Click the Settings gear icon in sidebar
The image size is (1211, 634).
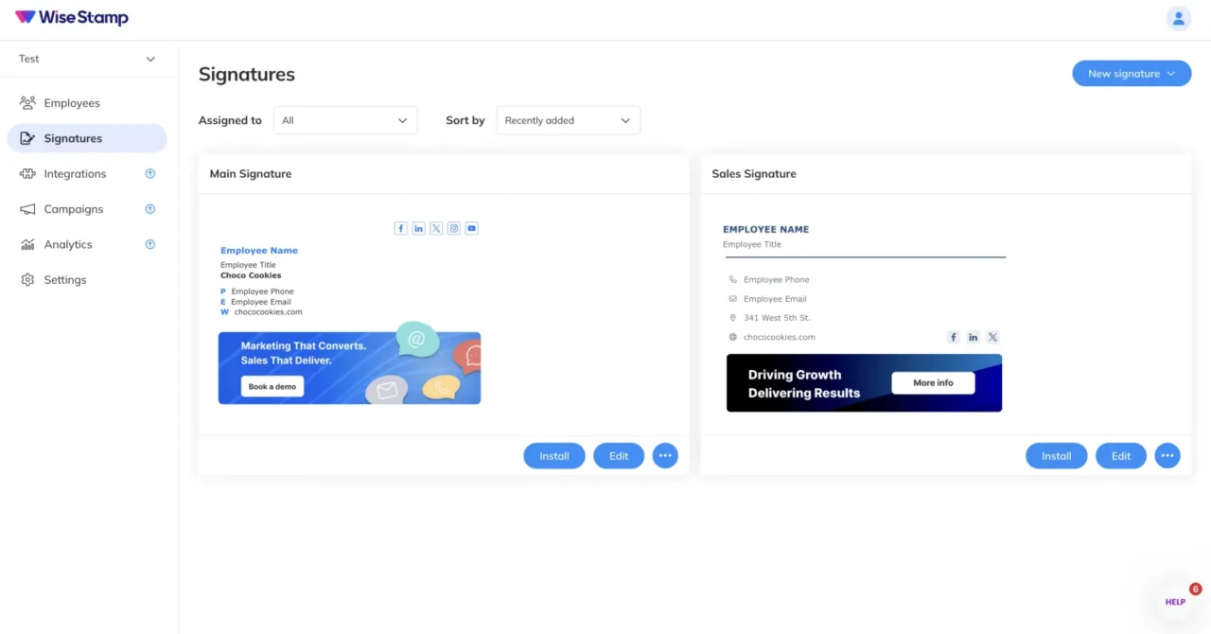(x=27, y=280)
